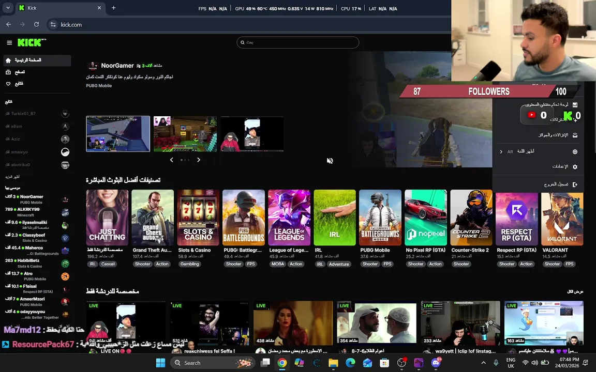Go to Home via the house icon

pyautogui.click(x=8, y=60)
